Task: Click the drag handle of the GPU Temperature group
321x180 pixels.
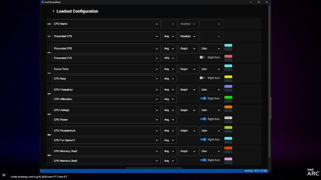Action: [49, 134]
